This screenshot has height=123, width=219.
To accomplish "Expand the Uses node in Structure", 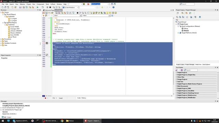I will coord(1,45).
